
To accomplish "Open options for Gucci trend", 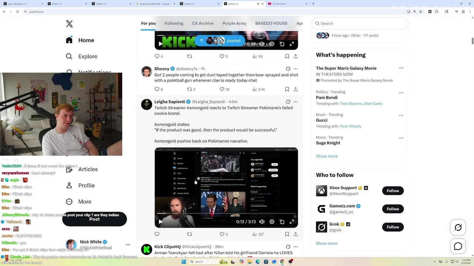I will point(401,115).
